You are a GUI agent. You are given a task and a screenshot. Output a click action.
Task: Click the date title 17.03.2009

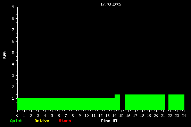tap(111, 4)
